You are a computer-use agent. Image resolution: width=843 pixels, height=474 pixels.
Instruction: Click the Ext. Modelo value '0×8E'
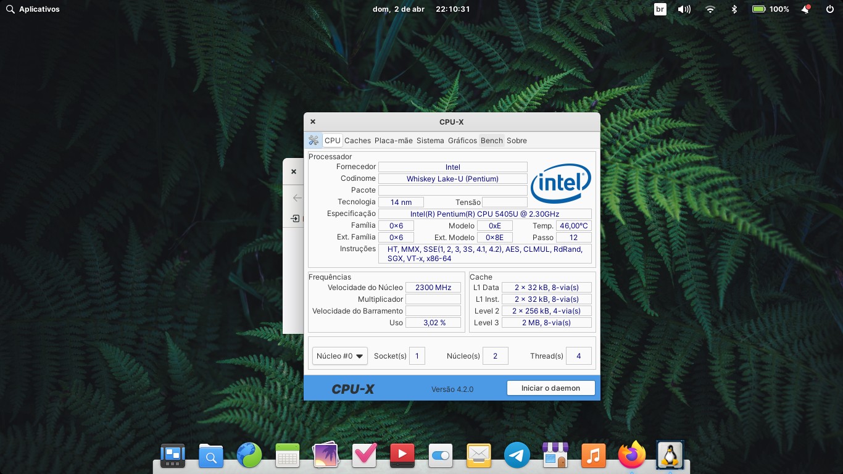click(x=495, y=238)
